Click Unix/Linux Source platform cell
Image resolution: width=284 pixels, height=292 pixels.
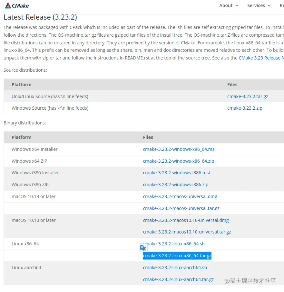[50, 96]
